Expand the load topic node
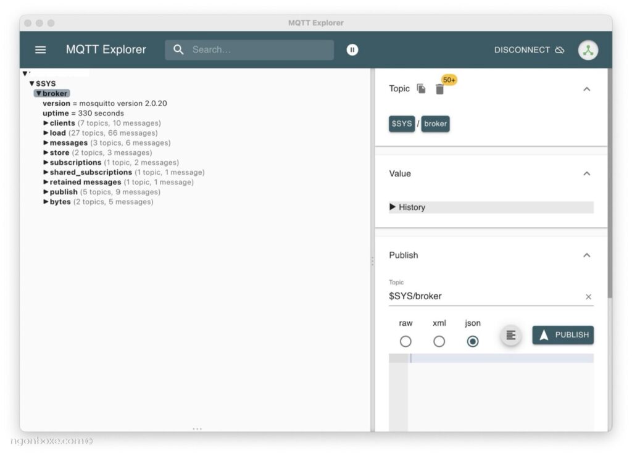Image resolution: width=632 pixels, height=456 pixels. pyautogui.click(x=46, y=133)
